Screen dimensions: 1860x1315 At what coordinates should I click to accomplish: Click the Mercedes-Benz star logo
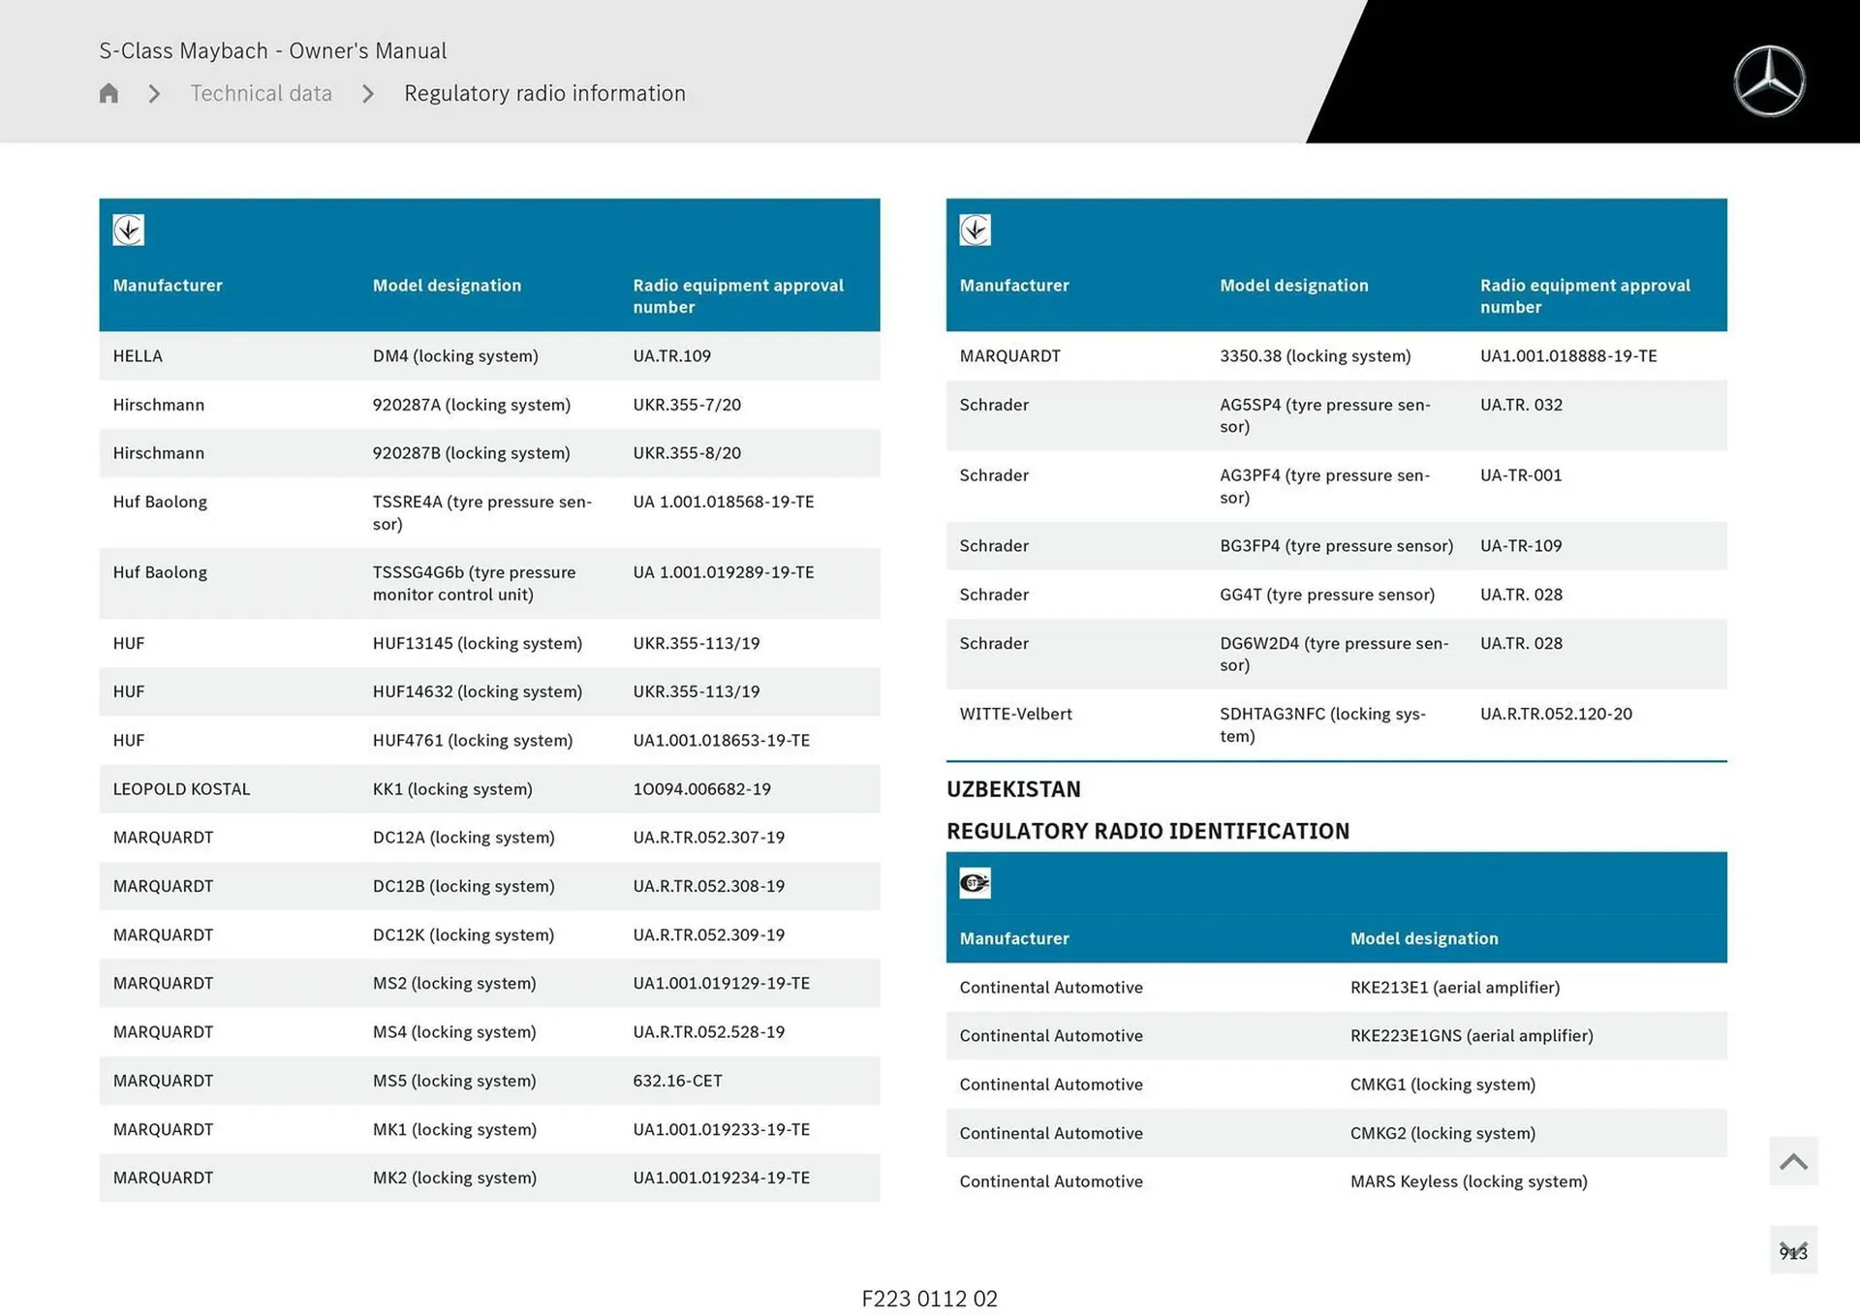pyautogui.click(x=1771, y=80)
